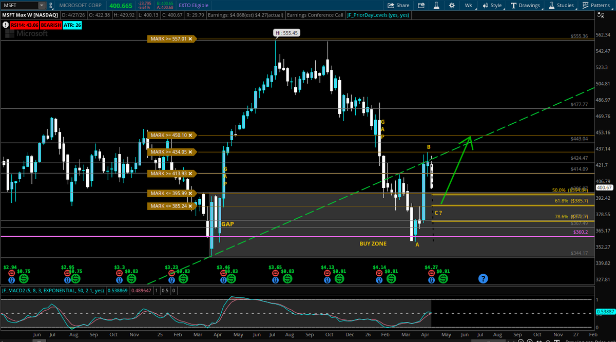Remove the MARK <= 395.99 alert via its X

click(191, 193)
